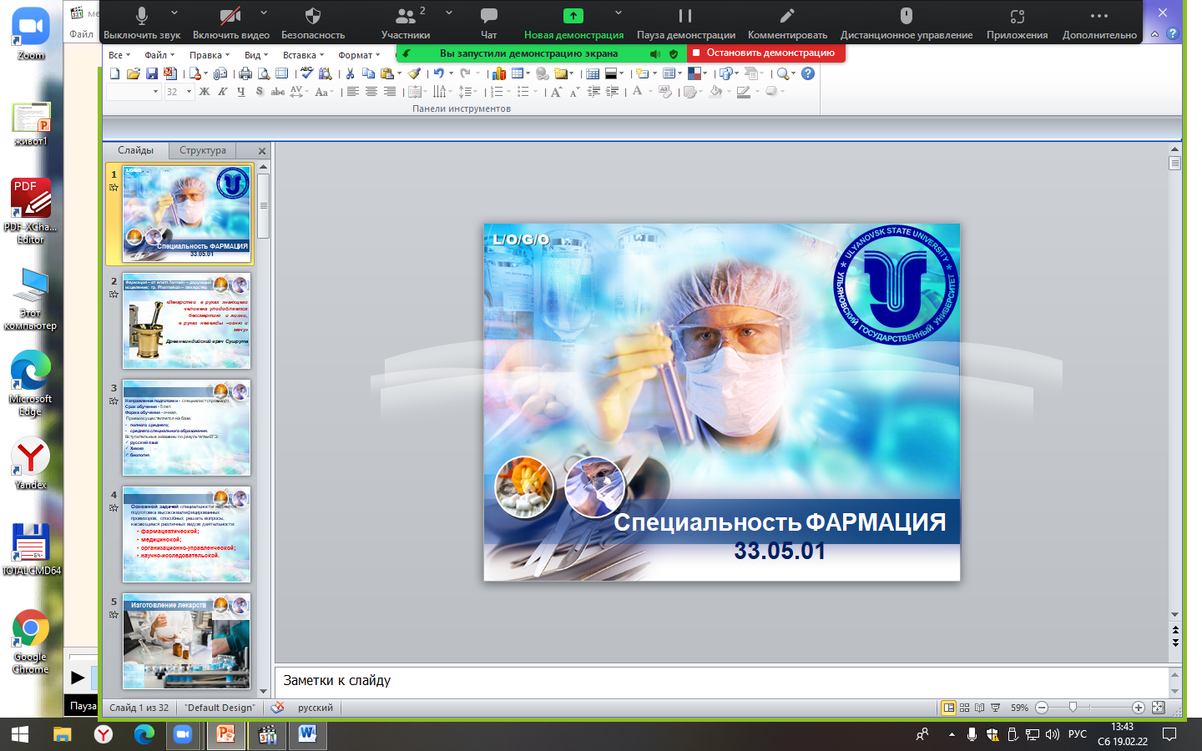Image resolution: width=1202 pixels, height=751 pixels.
Task: Open the Все dropdown menu
Action: pos(119,55)
